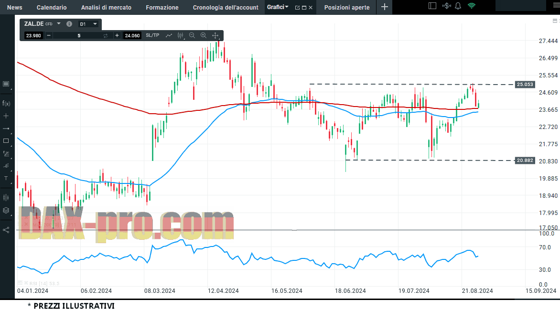Select the crosshair plus tool in sidebar
The height and width of the screenshot is (311, 560).
coord(6,116)
